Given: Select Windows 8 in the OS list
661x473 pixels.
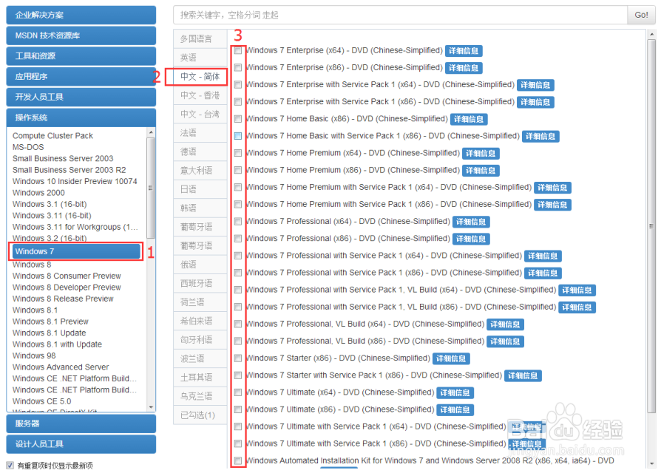Looking at the screenshot, I should click(32, 265).
